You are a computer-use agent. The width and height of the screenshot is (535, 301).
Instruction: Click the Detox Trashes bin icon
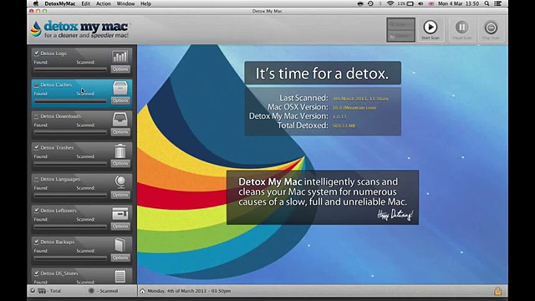(x=120, y=150)
